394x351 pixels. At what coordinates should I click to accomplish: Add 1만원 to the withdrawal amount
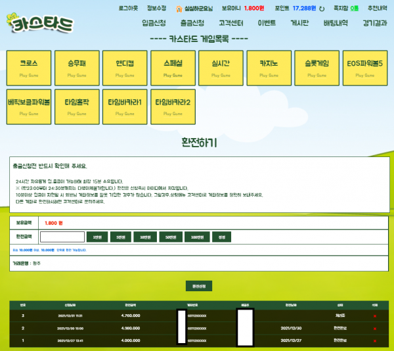click(97, 237)
